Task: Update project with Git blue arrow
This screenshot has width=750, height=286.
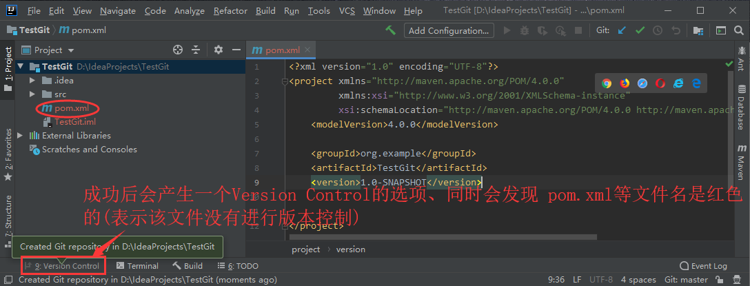Action: tap(622, 30)
